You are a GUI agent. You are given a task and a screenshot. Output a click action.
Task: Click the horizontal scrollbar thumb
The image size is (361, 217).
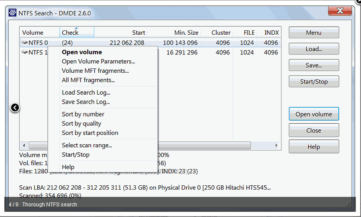tap(140, 146)
